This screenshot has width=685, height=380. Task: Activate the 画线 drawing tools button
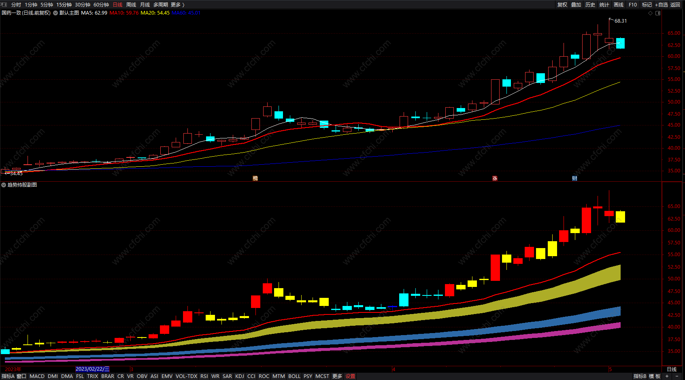point(619,4)
